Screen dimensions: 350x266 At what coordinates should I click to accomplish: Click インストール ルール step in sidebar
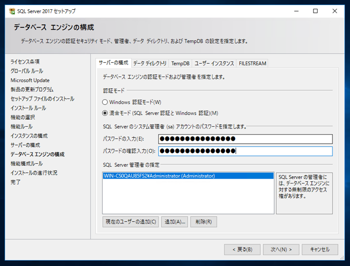click(28, 108)
